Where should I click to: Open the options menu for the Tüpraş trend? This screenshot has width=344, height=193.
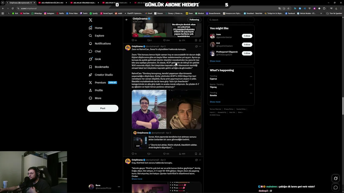pyautogui.click(x=251, y=85)
